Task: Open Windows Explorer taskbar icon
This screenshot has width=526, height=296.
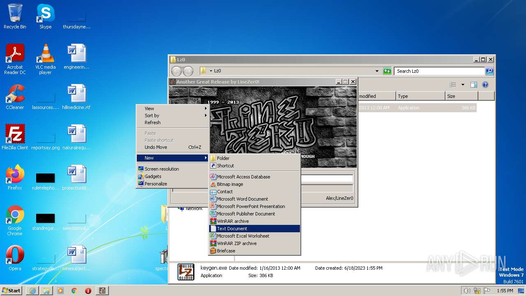Action: (x=46, y=290)
